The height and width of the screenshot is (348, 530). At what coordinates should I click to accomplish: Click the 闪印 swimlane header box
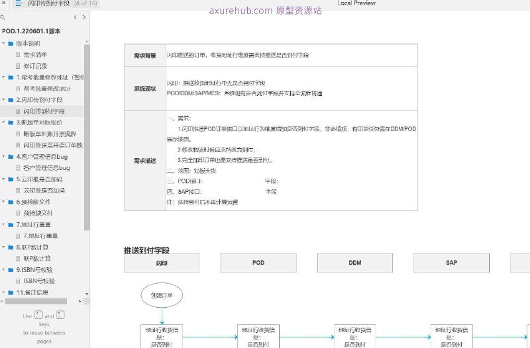point(162,263)
